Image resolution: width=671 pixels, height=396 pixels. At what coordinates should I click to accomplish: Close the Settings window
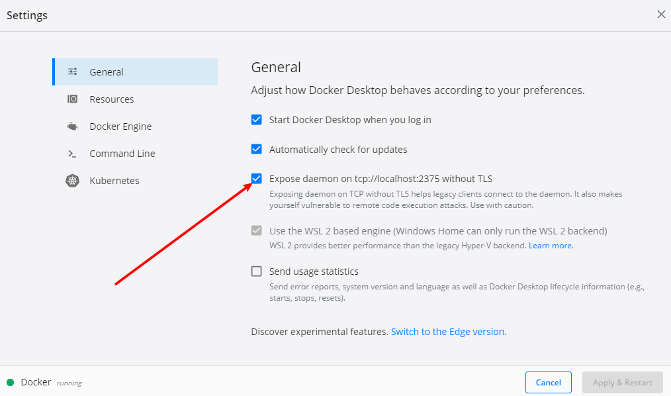tap(661, 14)
